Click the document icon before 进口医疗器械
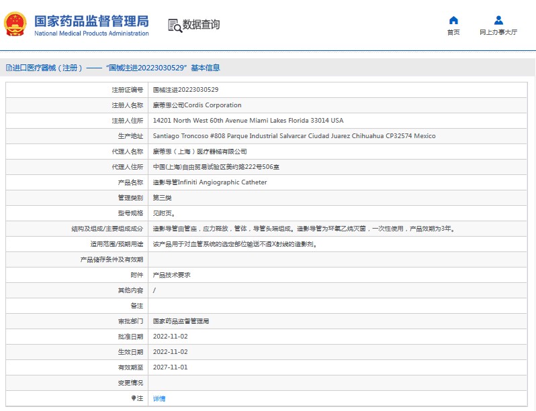This screenshot has height=411, width=536. [x=9, y=68]
